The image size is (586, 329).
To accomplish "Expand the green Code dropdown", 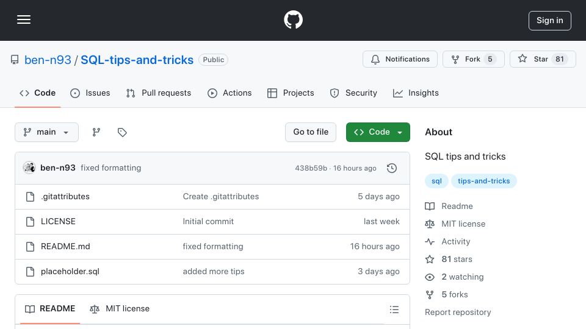I will 378,132.
